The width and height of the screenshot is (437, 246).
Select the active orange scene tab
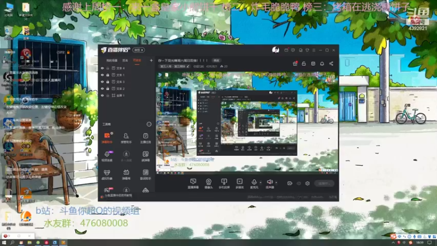click(137, 60)
